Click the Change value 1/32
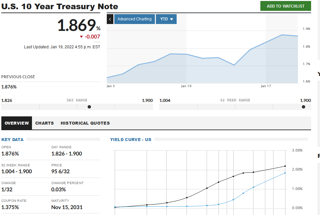This screenshot has height=215, width=320. pyautogui.click(x=7, y=190)
